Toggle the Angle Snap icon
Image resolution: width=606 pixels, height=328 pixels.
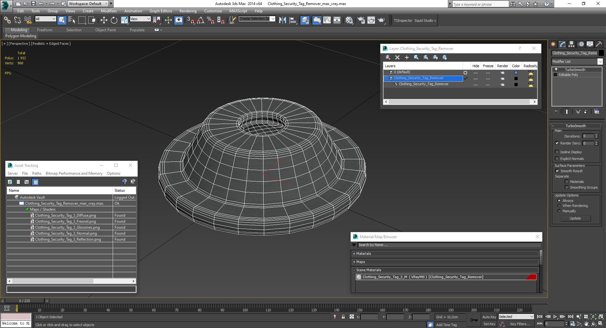(200, 20)
